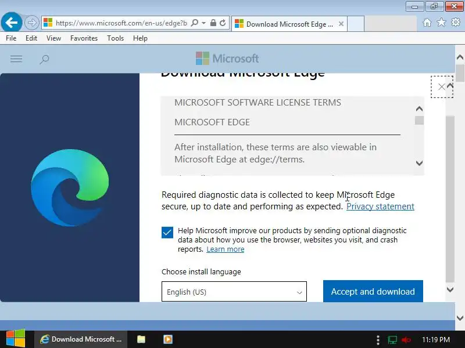Screen dimensions: 465x348
Task: Click the MICROSOFT SOFTWARE LICENSE TERMS heading
Action: tap(257, 103)
